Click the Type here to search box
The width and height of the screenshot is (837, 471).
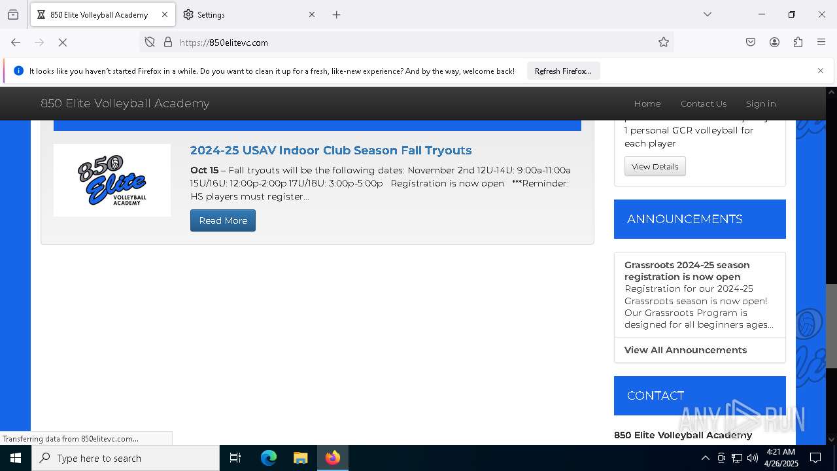click(126, 458)
